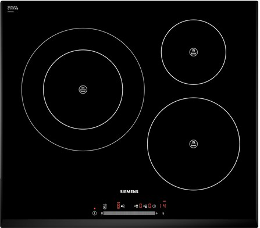Tap the IN boost mark in large left zone

point(83,90)
